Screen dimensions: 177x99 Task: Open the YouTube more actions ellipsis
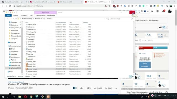(x=116, y=88)
